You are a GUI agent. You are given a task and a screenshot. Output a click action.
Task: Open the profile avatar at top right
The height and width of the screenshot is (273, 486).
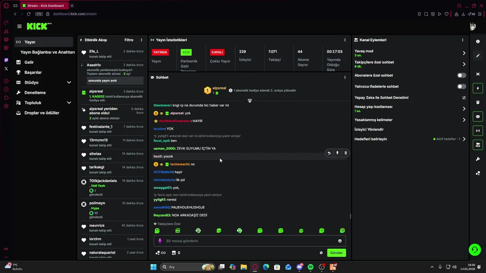tap(473, 26)
